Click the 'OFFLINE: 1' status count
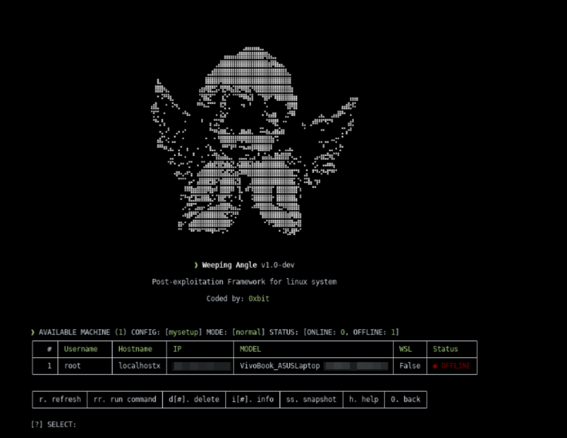Image resolution: width=567 pixels, height=438 pixels. tap(374, 333)
